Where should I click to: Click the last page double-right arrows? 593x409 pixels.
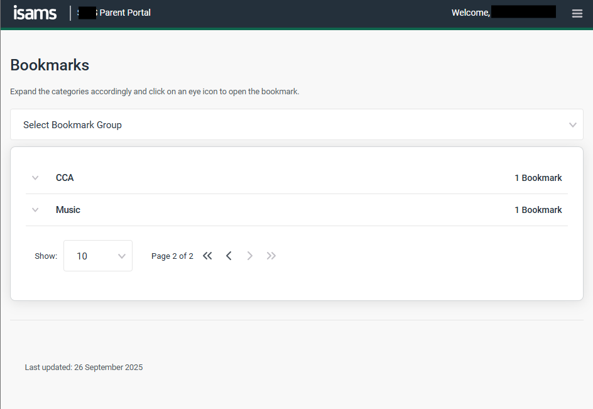click(x=271, y=256)
